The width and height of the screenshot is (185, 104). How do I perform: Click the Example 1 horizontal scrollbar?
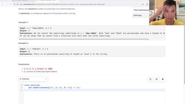click(x=84, y=39)
